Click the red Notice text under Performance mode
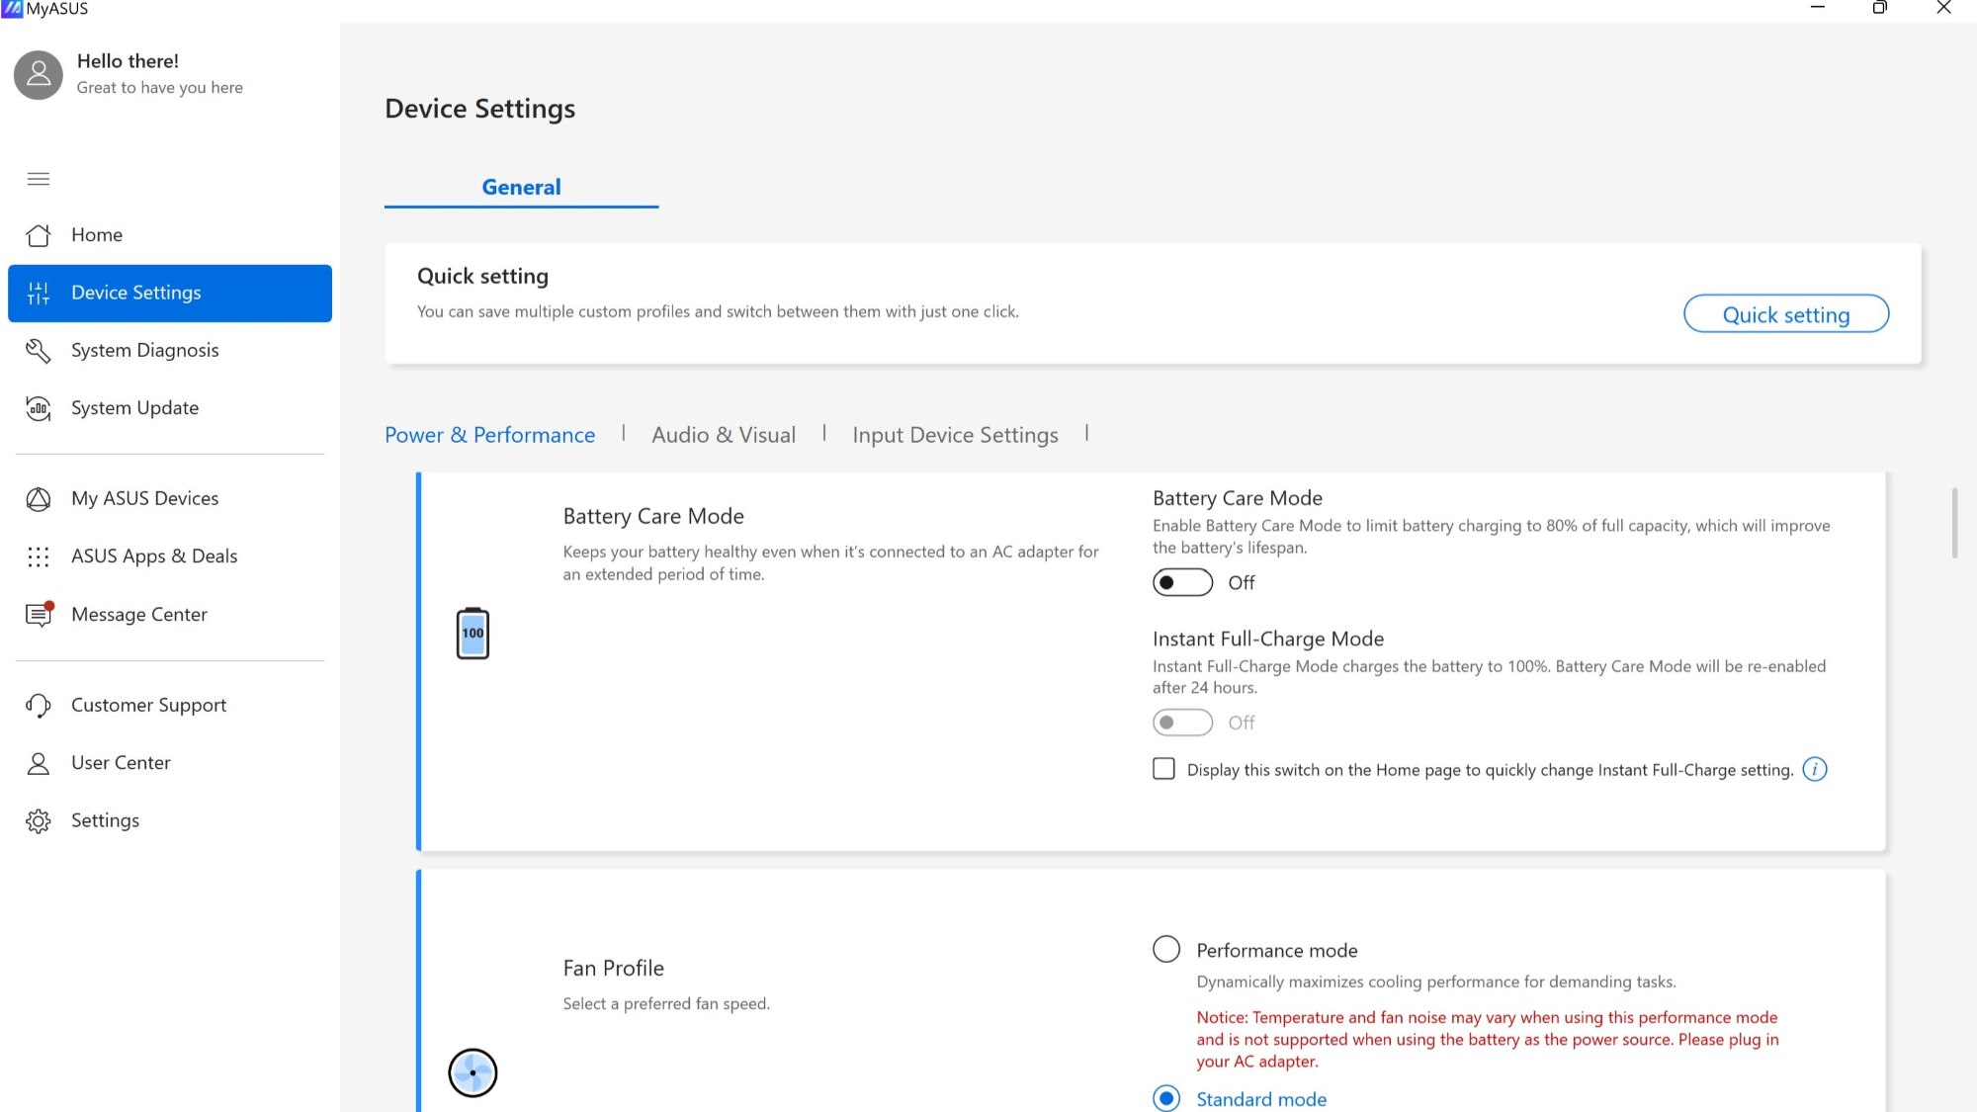This screenshot has width=1977, height=1112. point(1487,1039)
